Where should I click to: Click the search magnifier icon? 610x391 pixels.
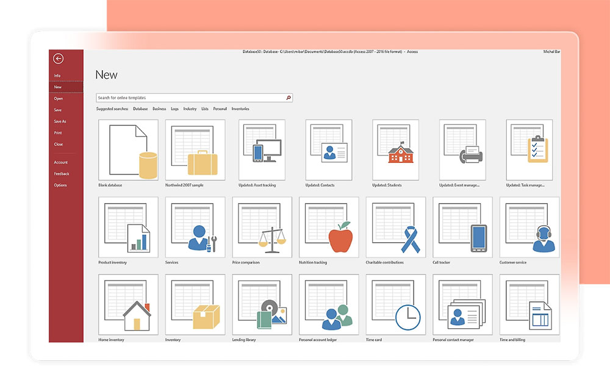(x=289, y=98)
